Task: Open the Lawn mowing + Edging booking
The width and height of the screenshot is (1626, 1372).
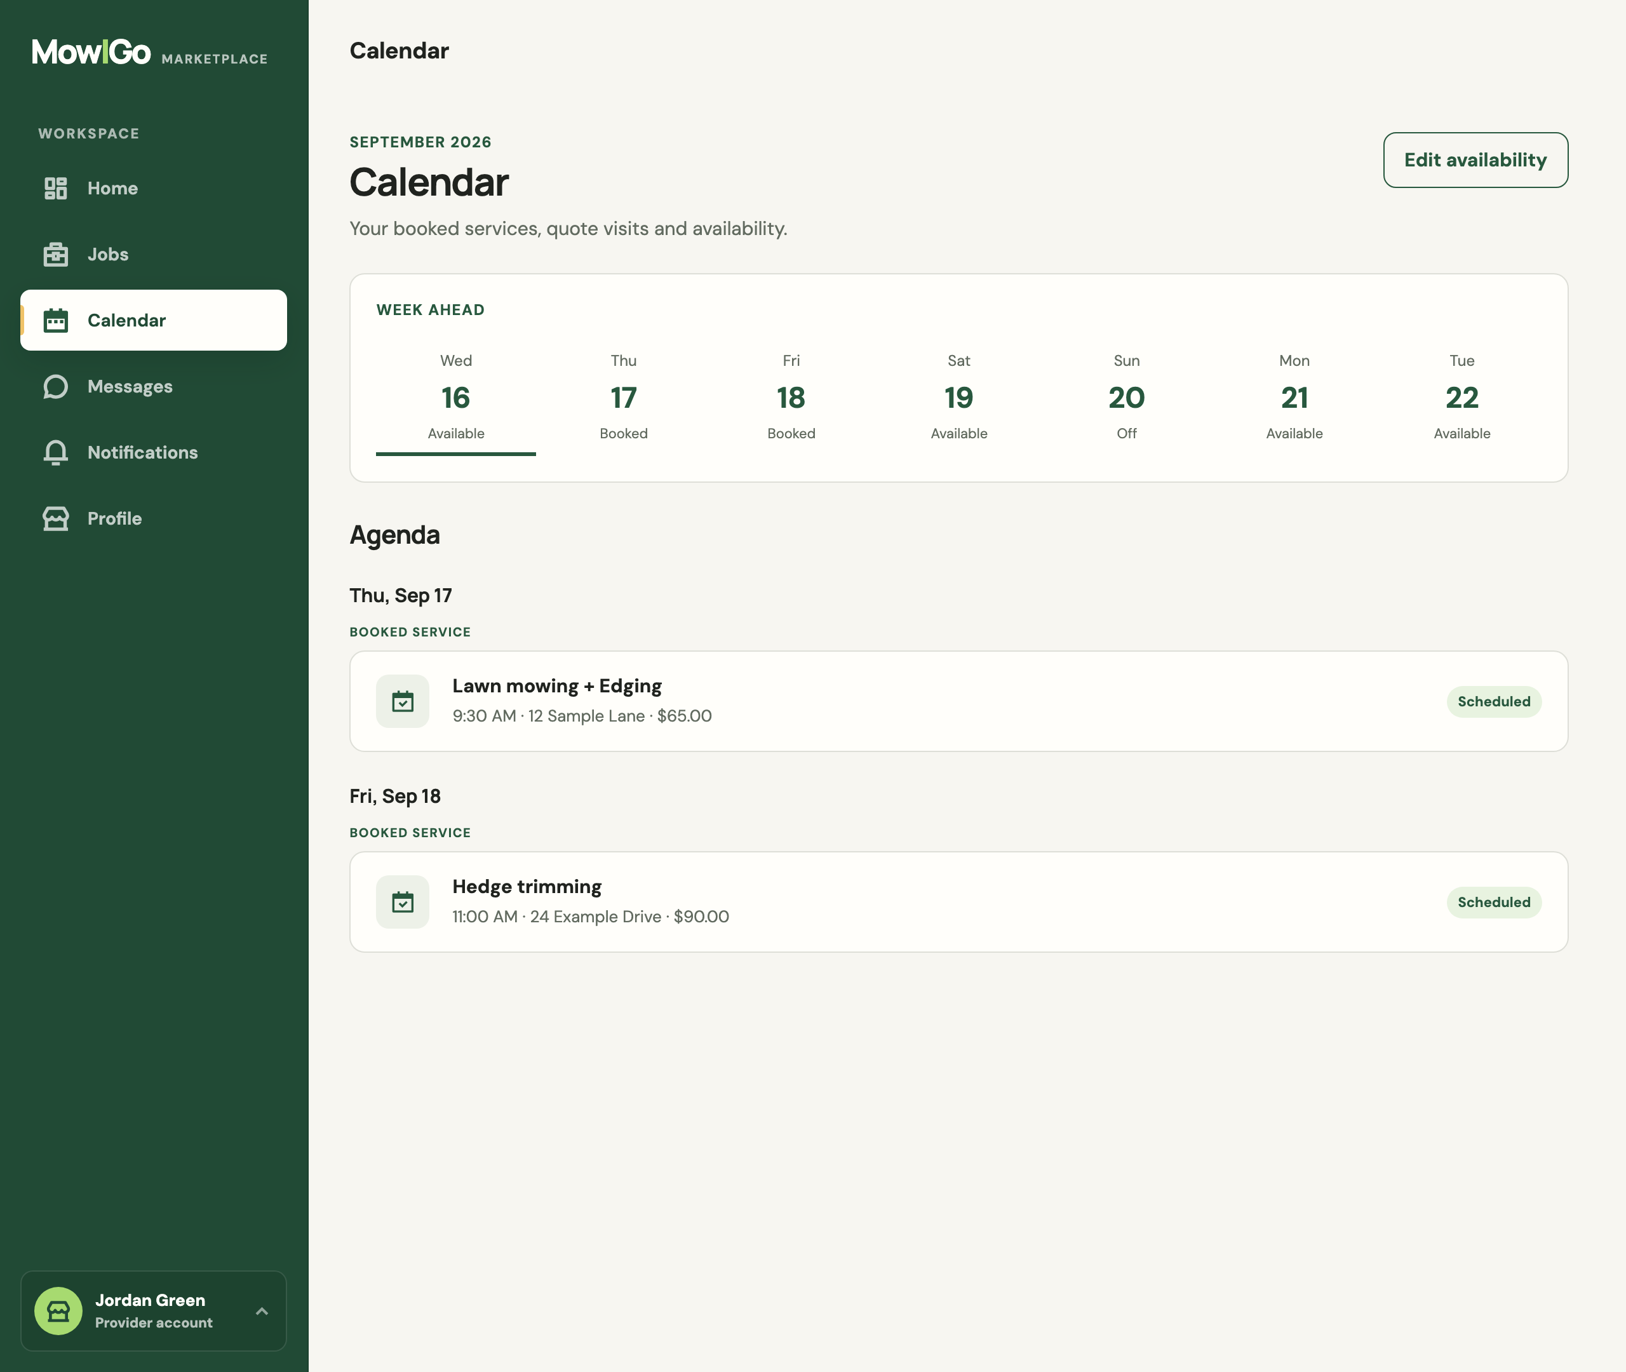Action: tap(959, 701)
